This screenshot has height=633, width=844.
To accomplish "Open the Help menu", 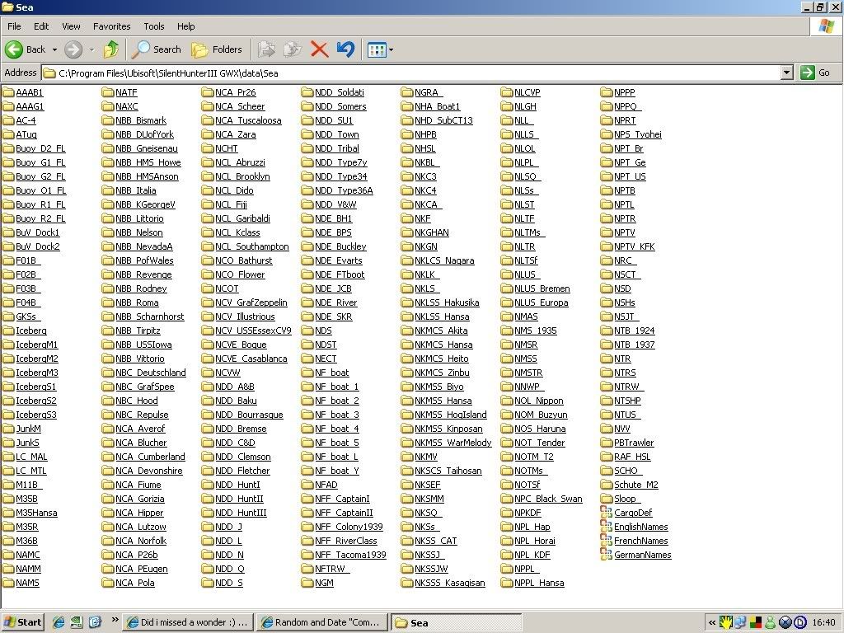I will 185,26.
